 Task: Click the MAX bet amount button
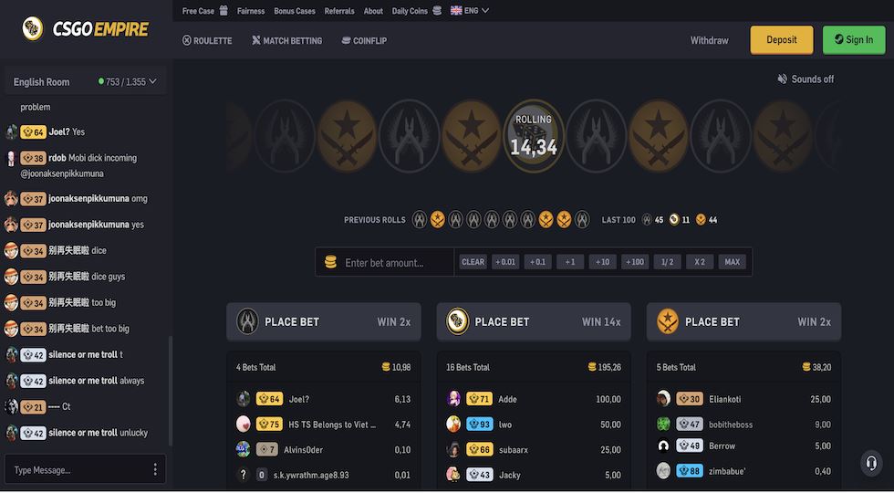click(x=732, y=262)
